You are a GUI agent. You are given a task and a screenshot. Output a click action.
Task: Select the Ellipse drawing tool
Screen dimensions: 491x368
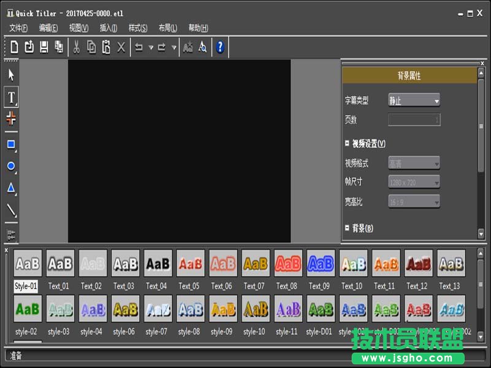point(10,166)
